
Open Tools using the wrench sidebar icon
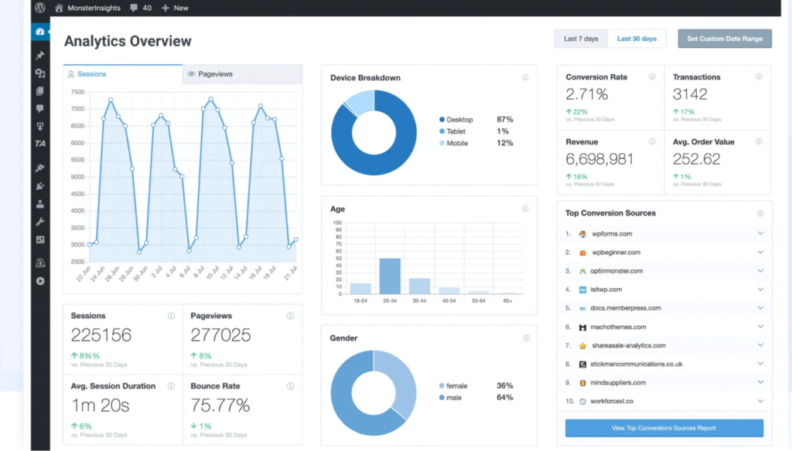click(39, 221)
